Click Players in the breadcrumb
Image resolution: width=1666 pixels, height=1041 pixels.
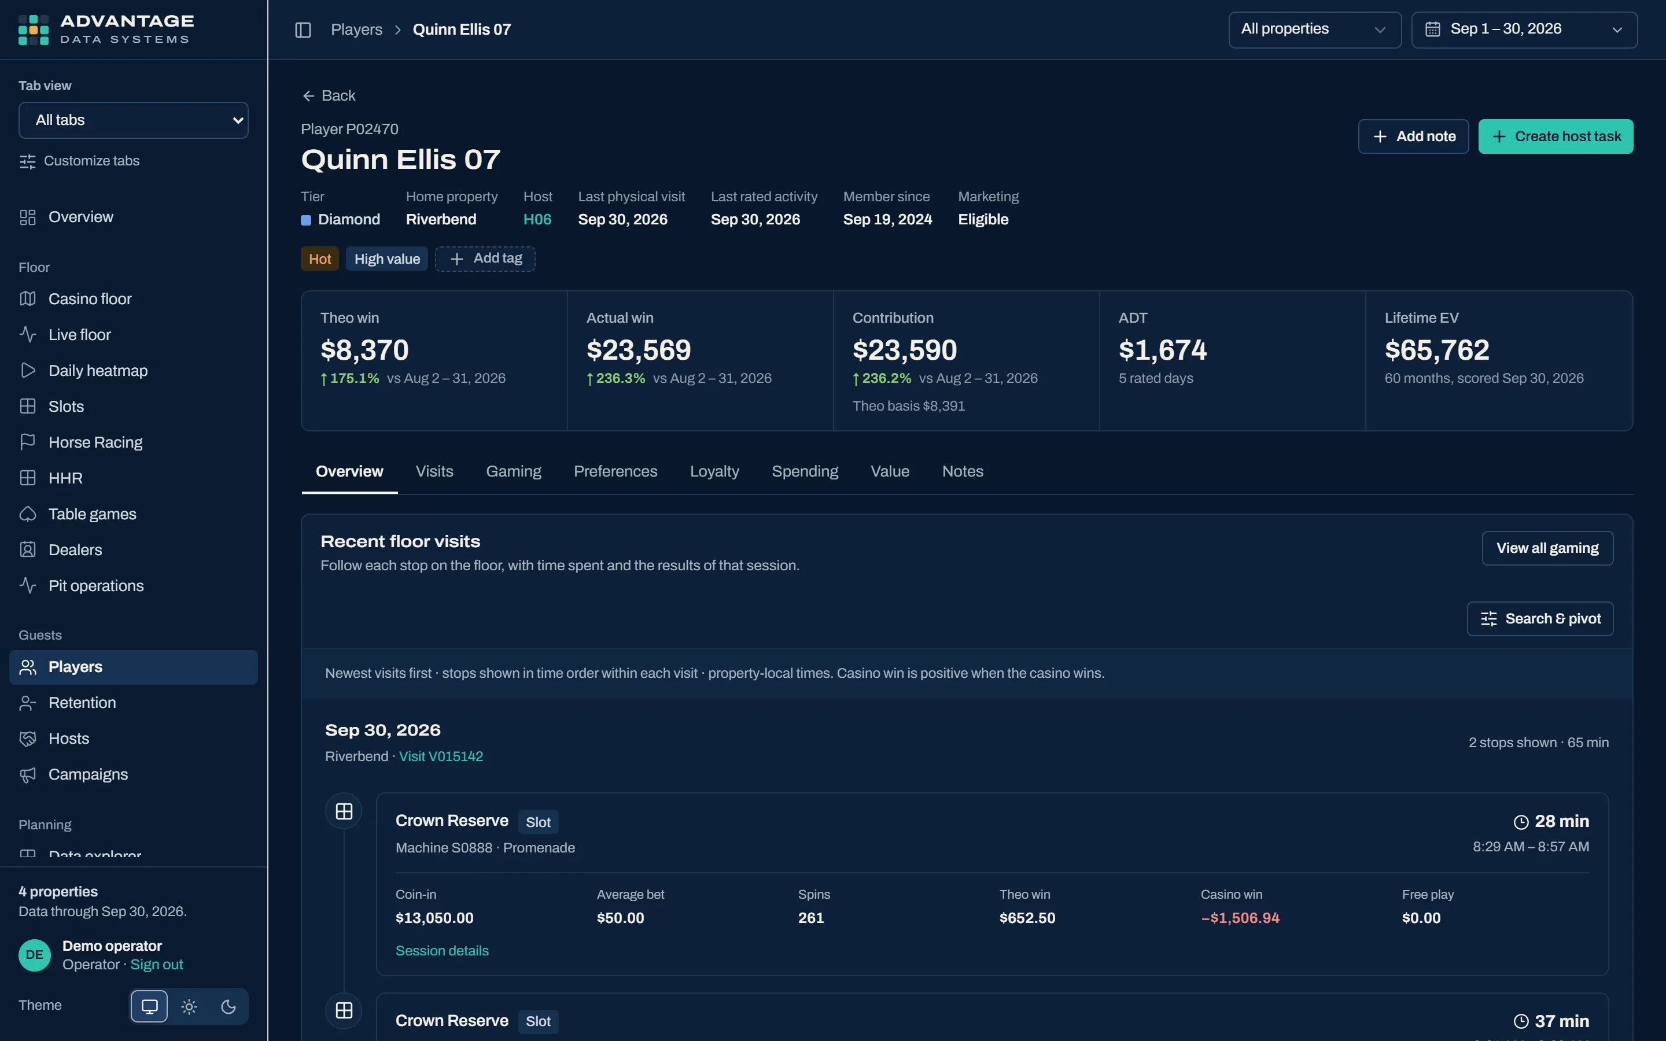click(x=356, y=29)
